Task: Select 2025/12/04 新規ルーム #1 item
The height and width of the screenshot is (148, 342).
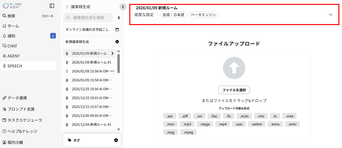Action: 90,125
